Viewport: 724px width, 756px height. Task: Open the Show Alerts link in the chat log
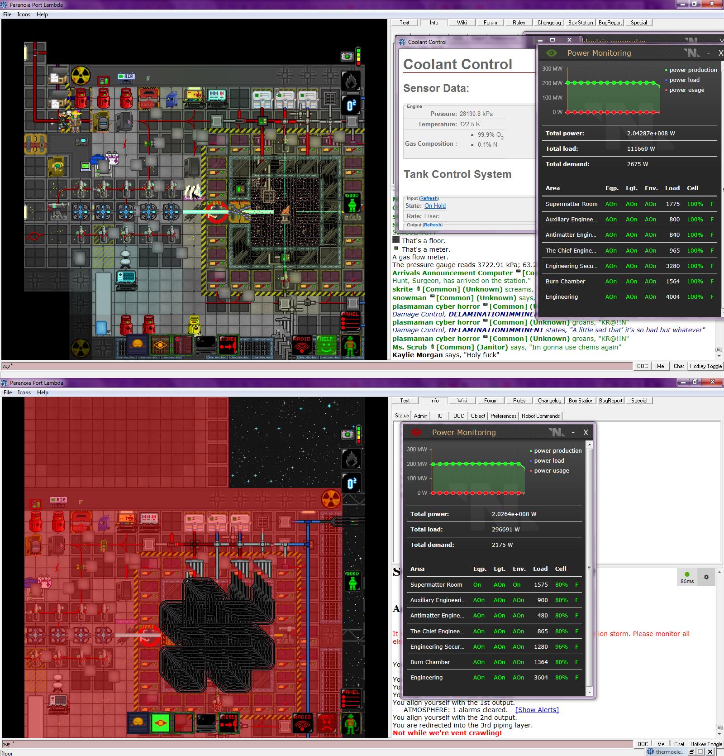coord(537,710)
